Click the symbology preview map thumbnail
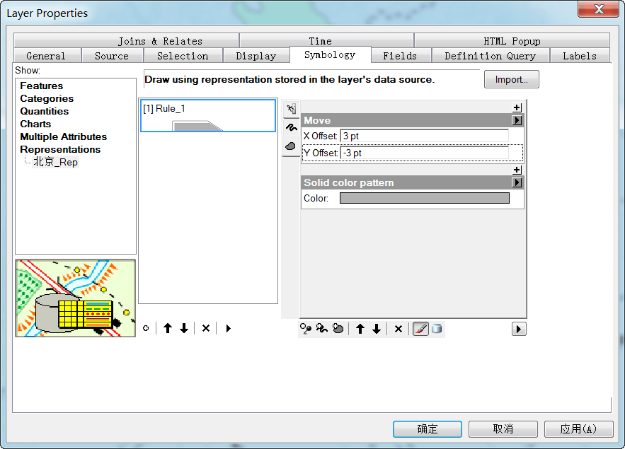The height and width of the screenshot is (449, 625). pyautogui.click(x=75, y=298)
